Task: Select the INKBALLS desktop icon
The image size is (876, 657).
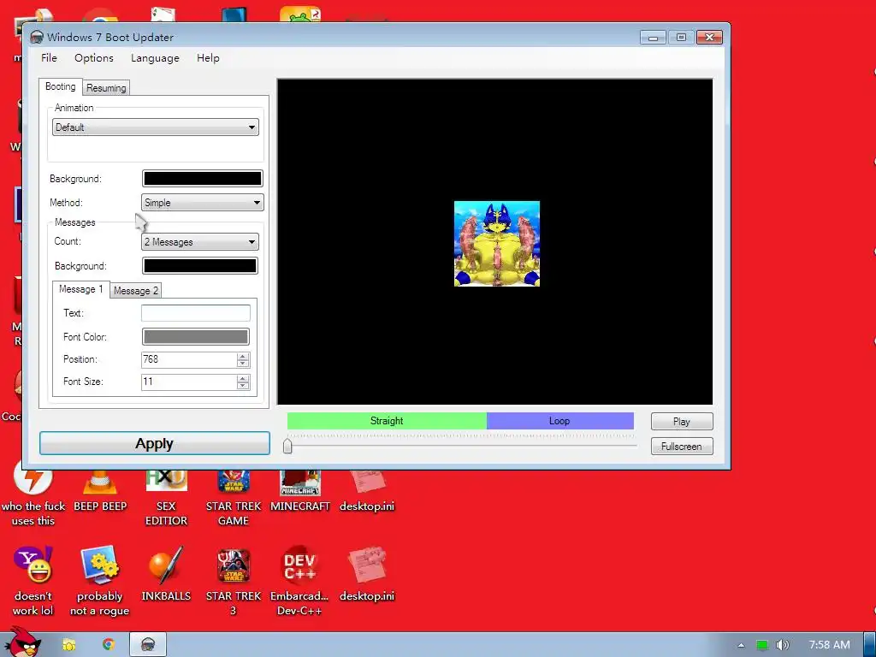Action: pyautogui.click(x=166, y=574)
